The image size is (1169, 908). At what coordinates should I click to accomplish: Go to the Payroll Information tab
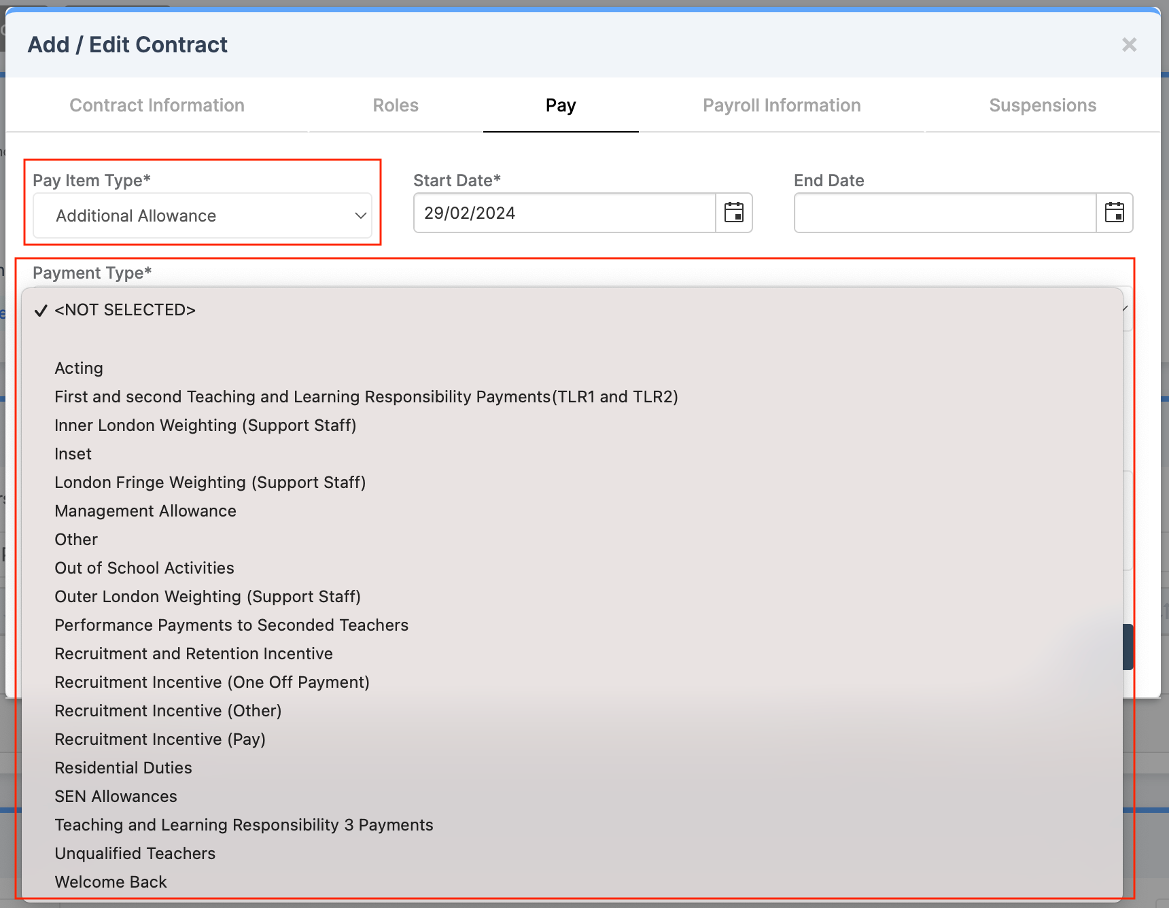coord(782,105)
